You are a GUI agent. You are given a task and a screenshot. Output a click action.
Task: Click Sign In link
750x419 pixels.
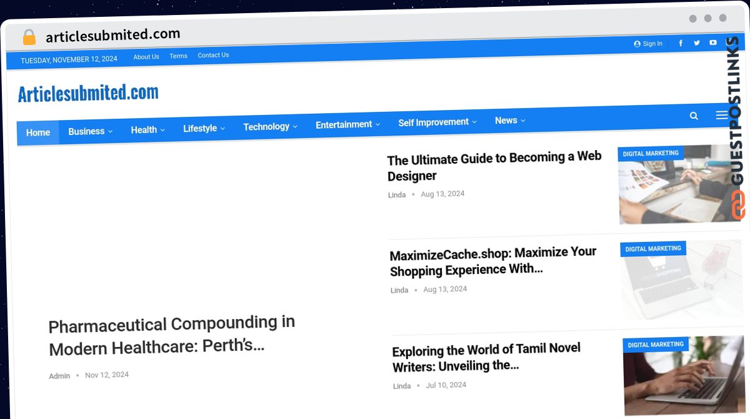click(x=648, y=44)
